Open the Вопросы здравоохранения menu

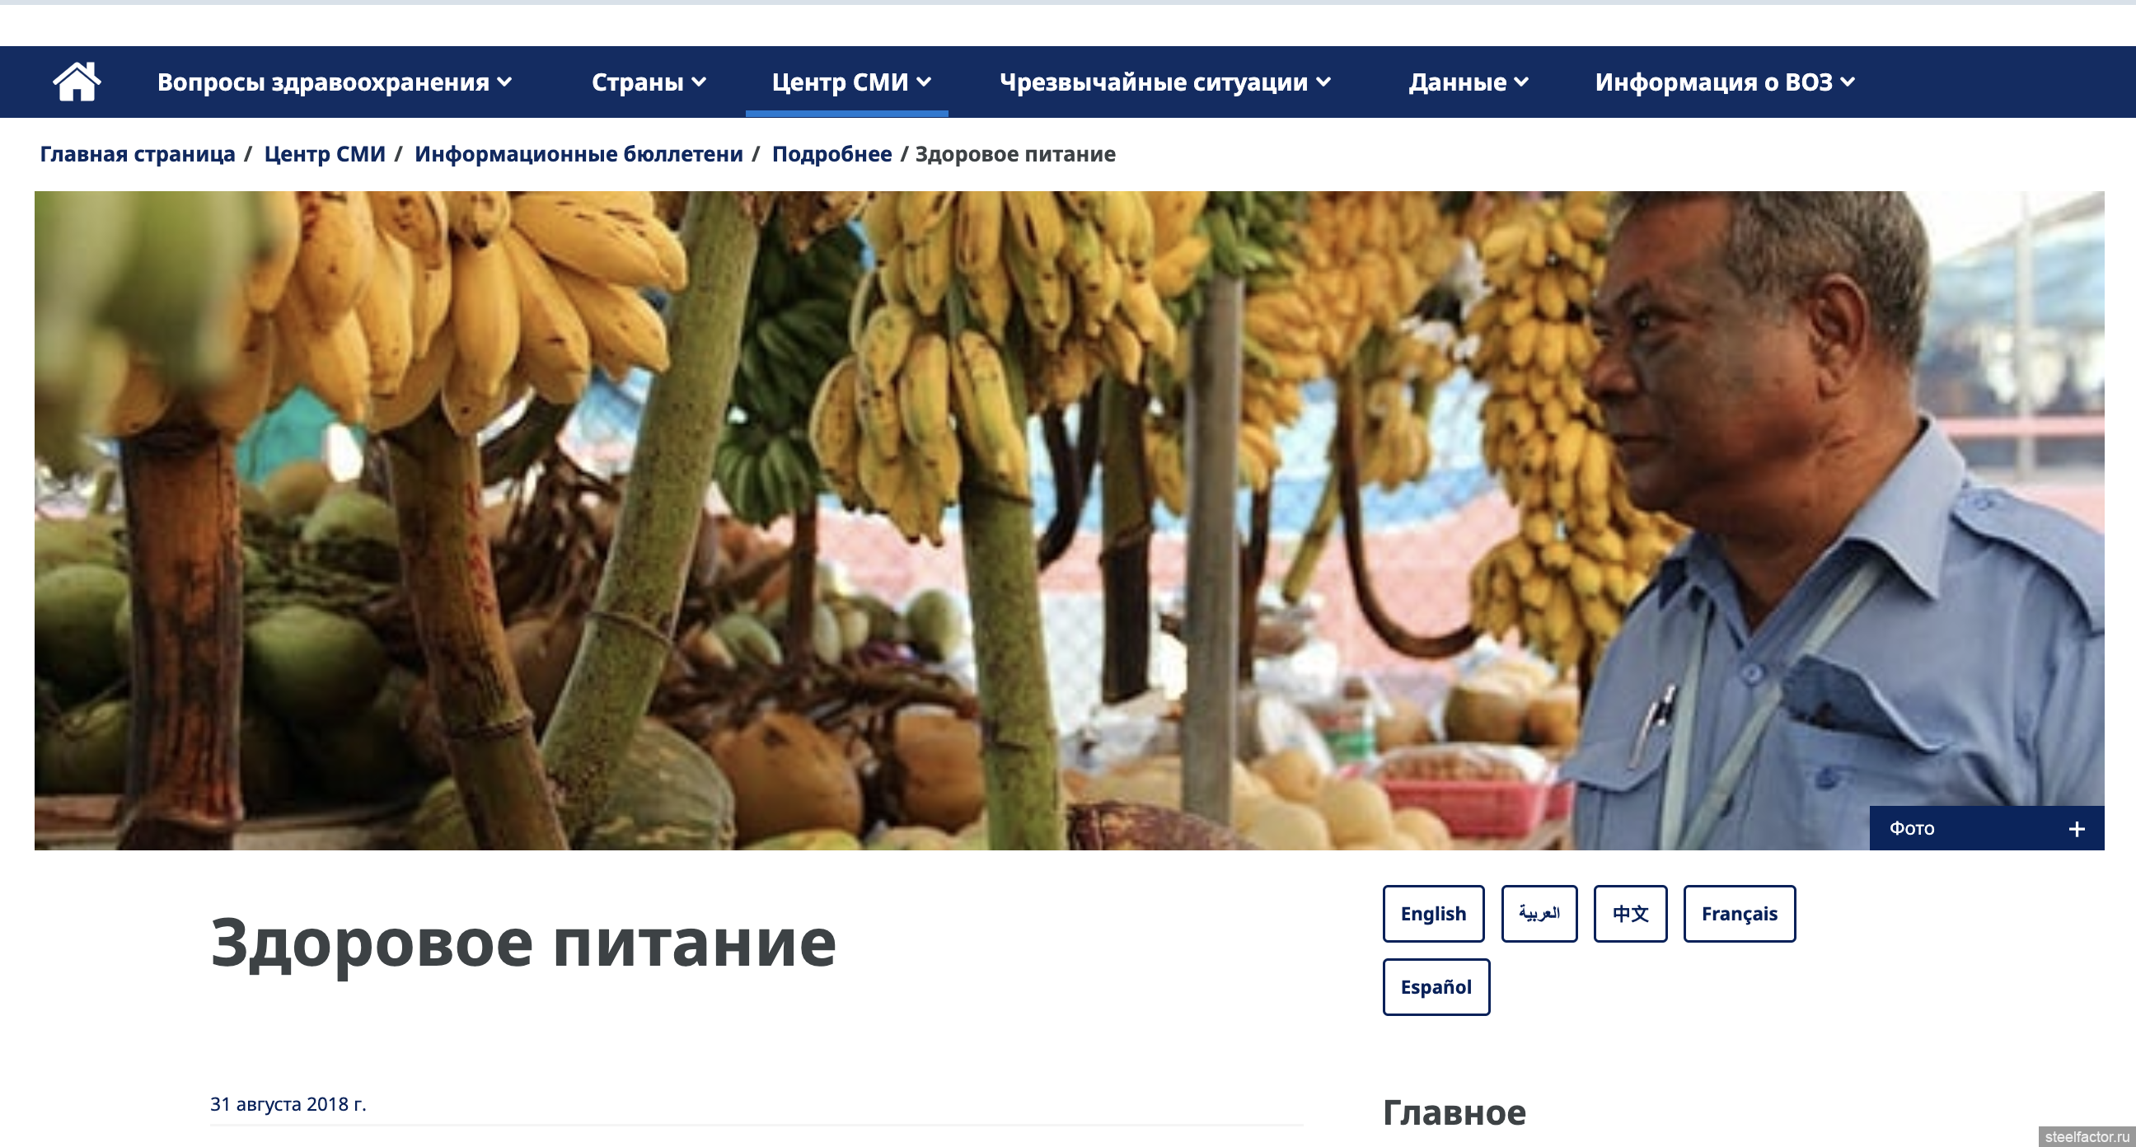pyautogui.click(x=335, y=82)
